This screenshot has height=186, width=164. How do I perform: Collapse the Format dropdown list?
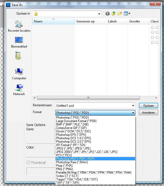(133, 113)
